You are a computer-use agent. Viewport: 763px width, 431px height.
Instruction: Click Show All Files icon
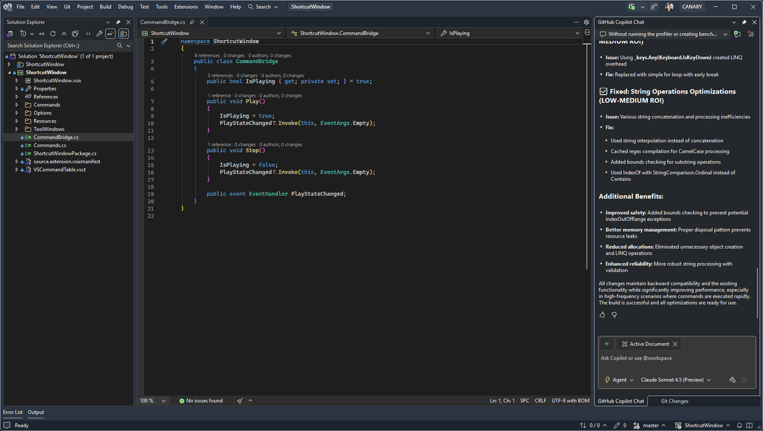tap(75, 34)
